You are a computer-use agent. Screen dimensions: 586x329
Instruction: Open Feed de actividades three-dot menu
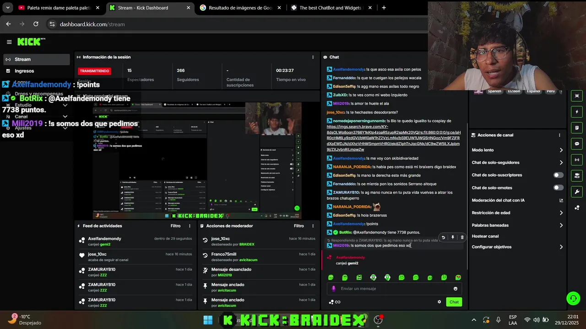tap(190, 226)
